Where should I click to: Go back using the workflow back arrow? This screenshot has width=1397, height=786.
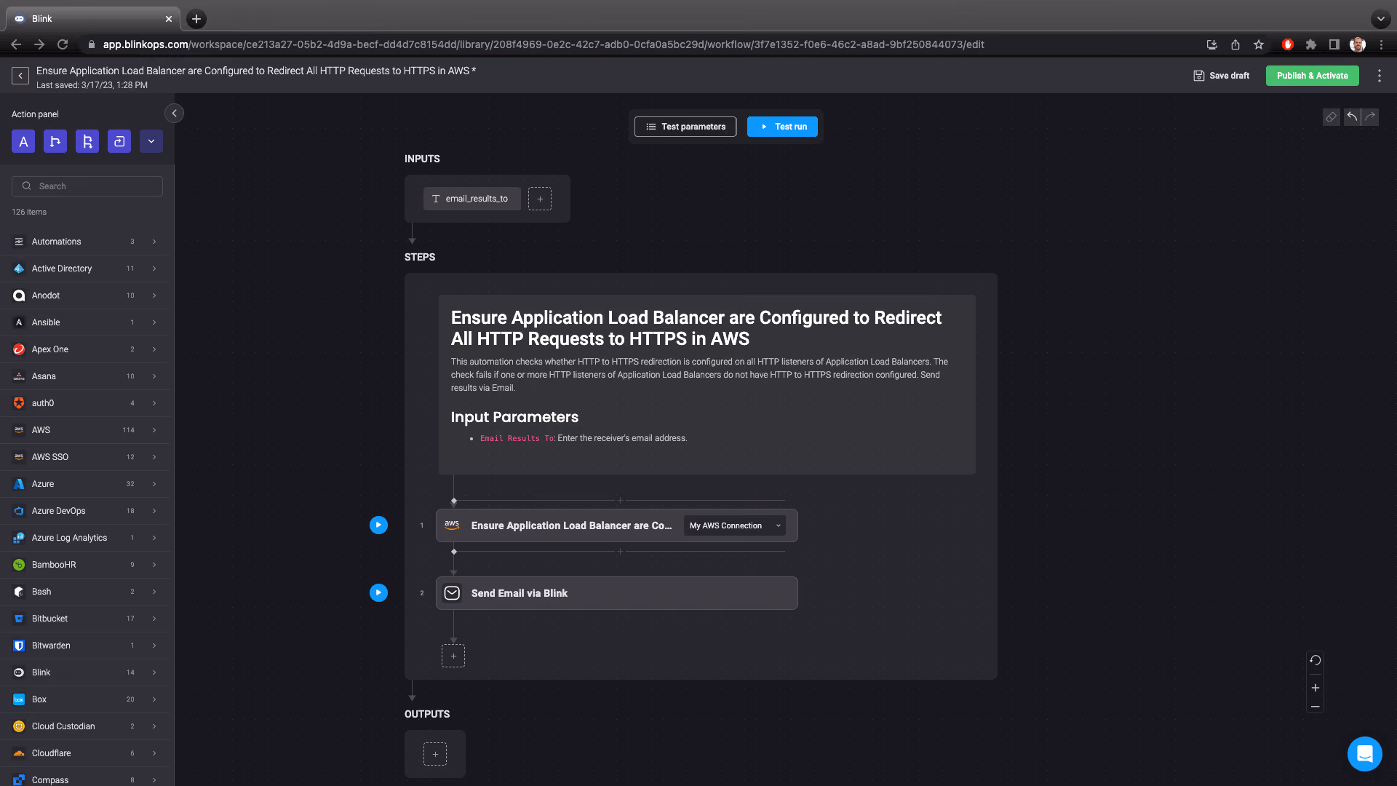click(x=20, y=76)
